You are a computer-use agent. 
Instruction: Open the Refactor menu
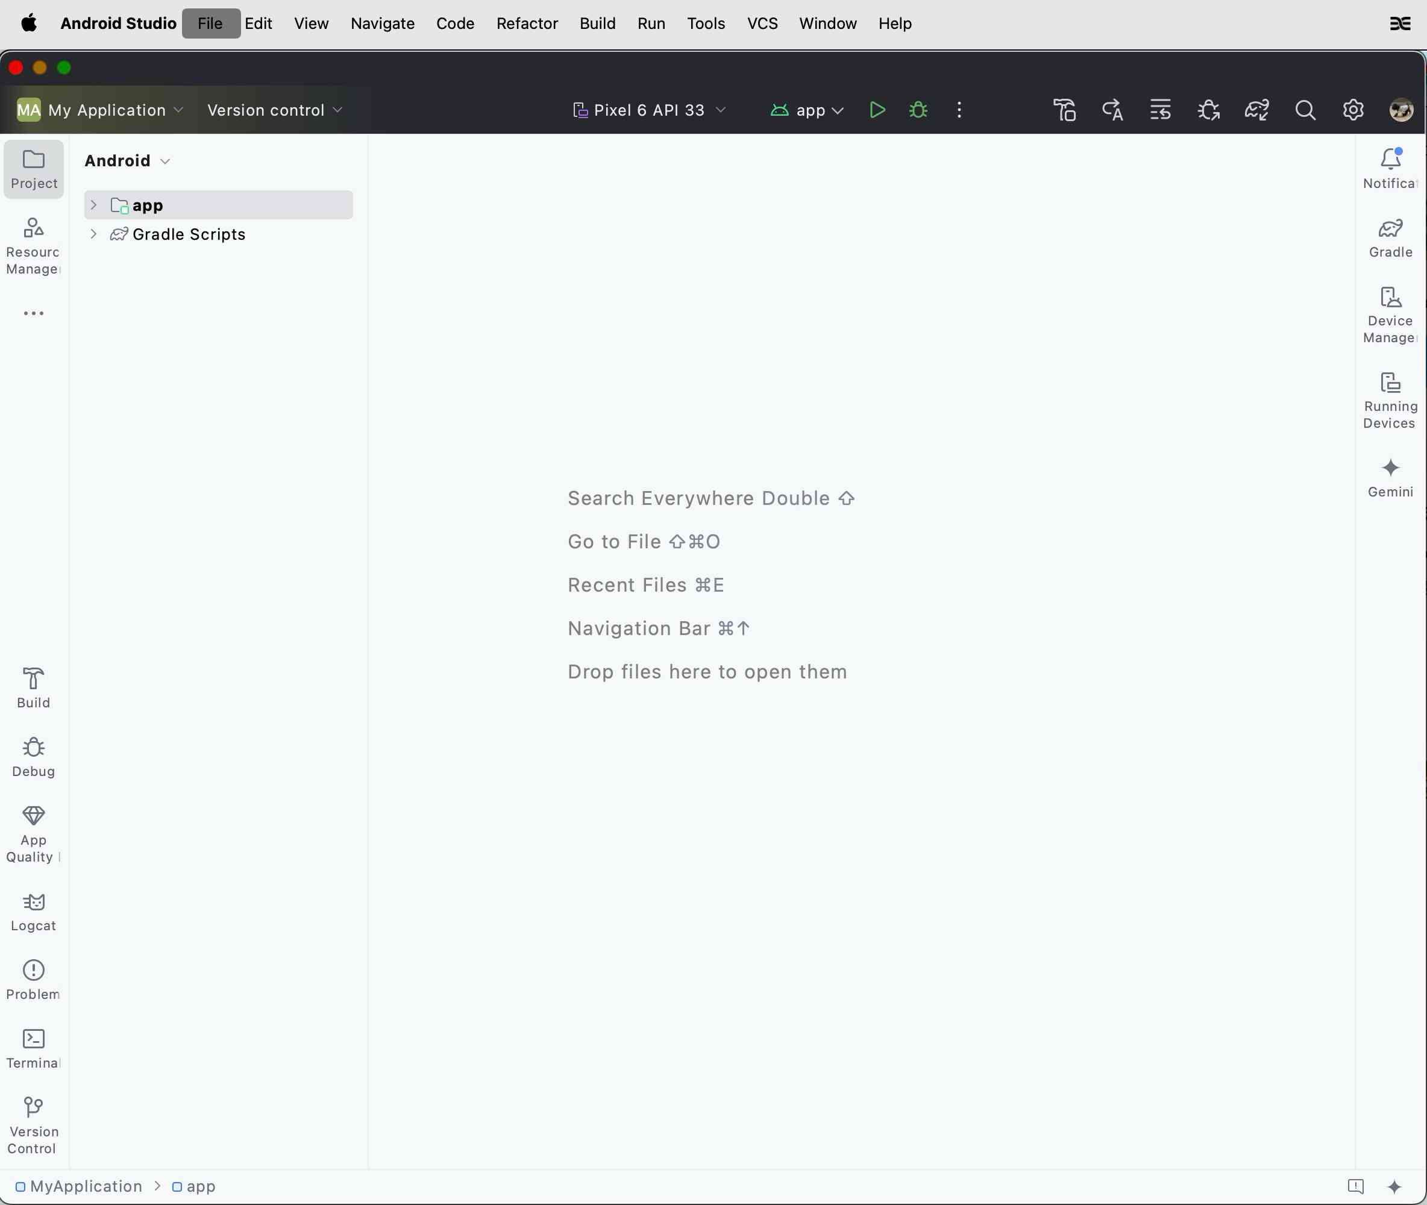pyautogui.click(x=527, y=23)
